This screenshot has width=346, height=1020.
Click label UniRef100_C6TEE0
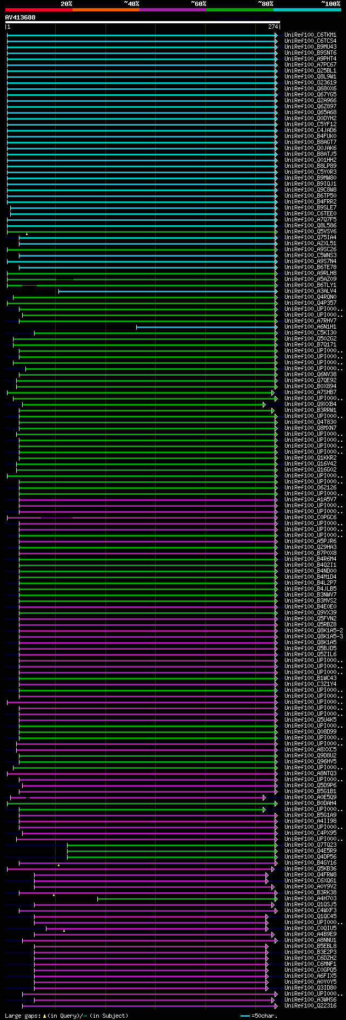pos(310,214)
